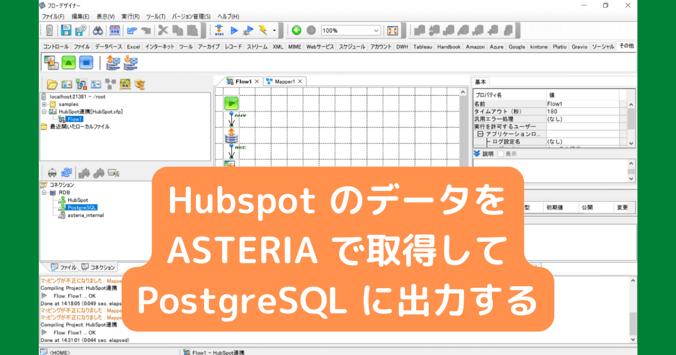Select the データベース palette tab

[x=108, y=47]
